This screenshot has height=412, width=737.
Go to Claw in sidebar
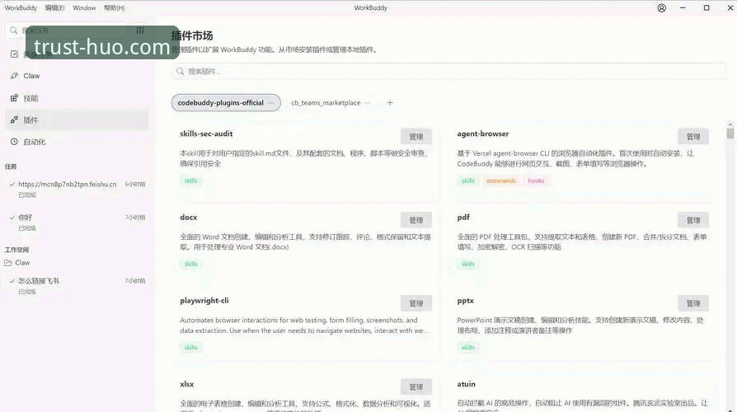click(x=77, y=76)
